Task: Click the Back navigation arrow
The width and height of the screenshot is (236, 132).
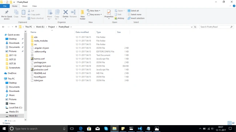Action: coord(3,27)
